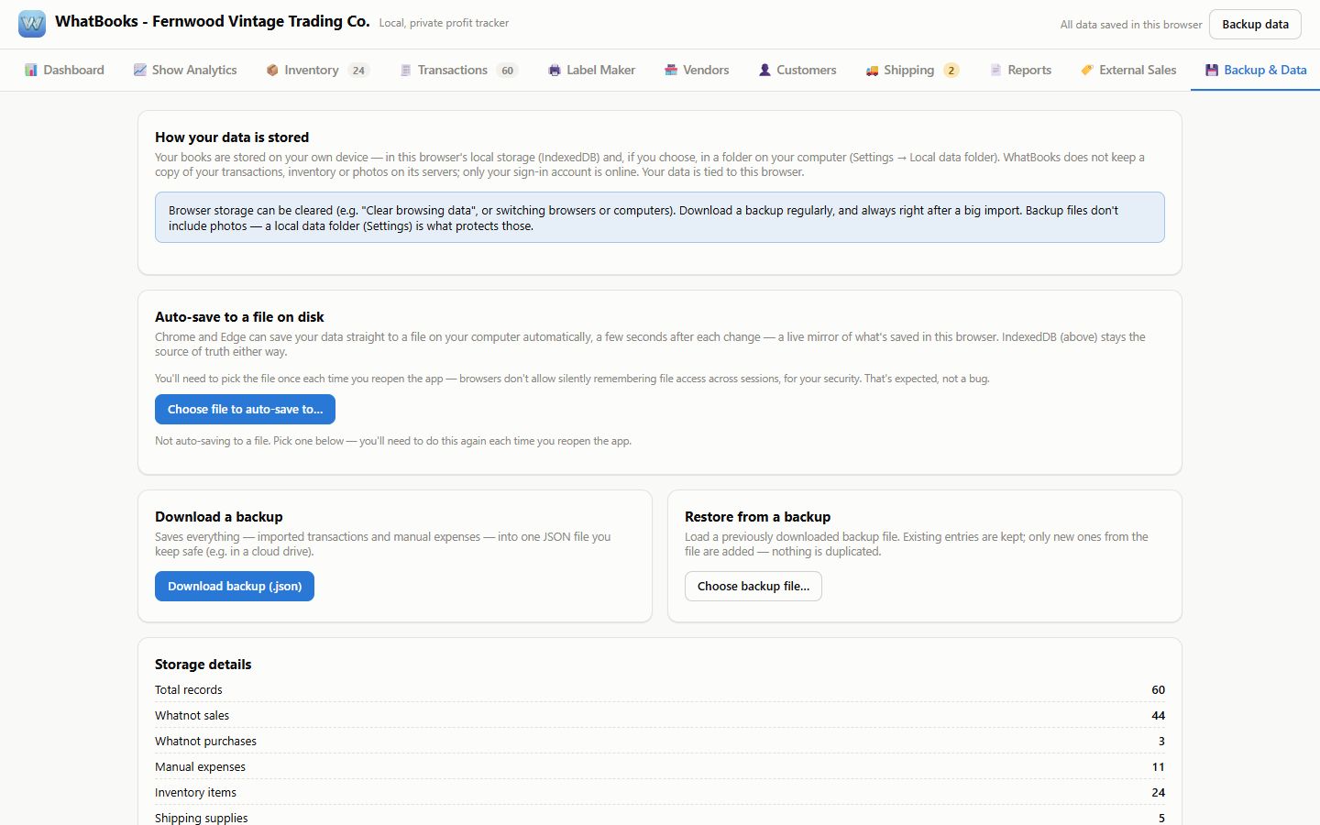The width and height of the screenshot is (1320, 825).
Task: Click the Backup data header button
Action: coord(1255,24)
